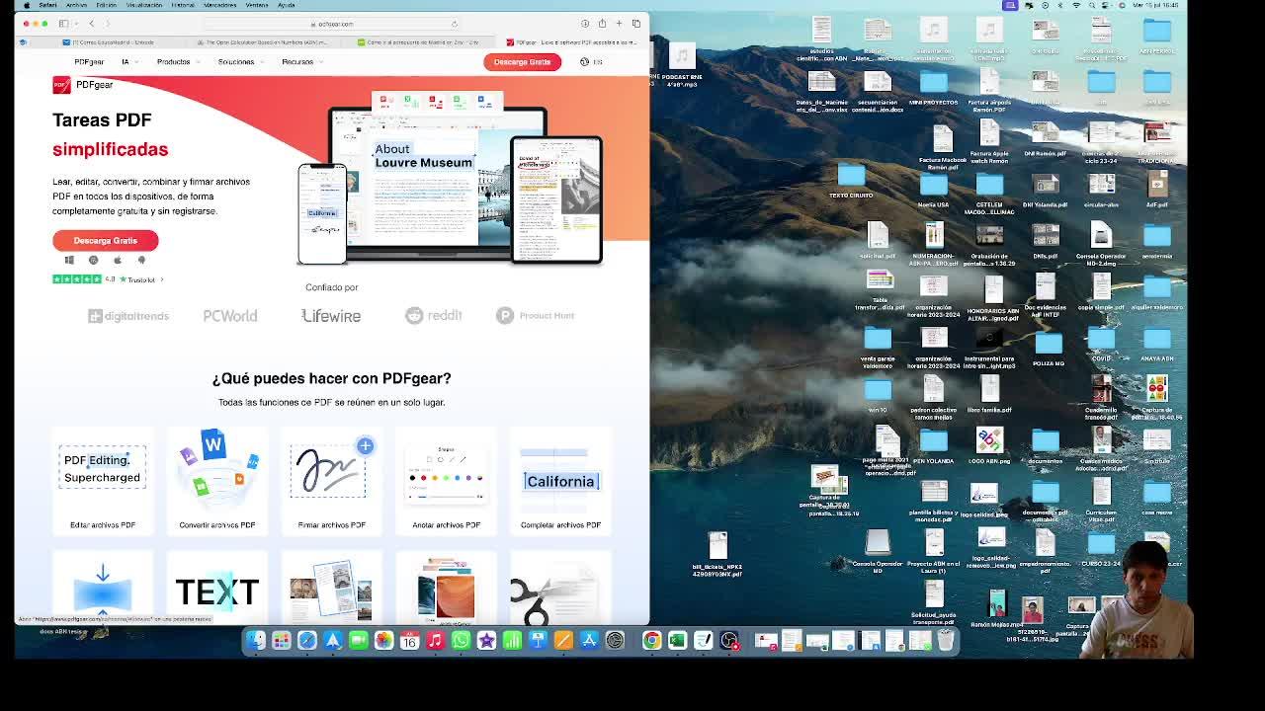The width and height of the screenshot is (1265, 711).
Task: Click the Lifewire logo
Action: coord(331,316)
